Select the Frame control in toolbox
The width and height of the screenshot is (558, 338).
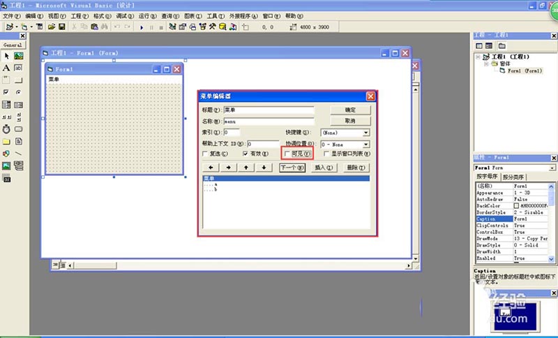pyautogui.click(x=6, y=80)
